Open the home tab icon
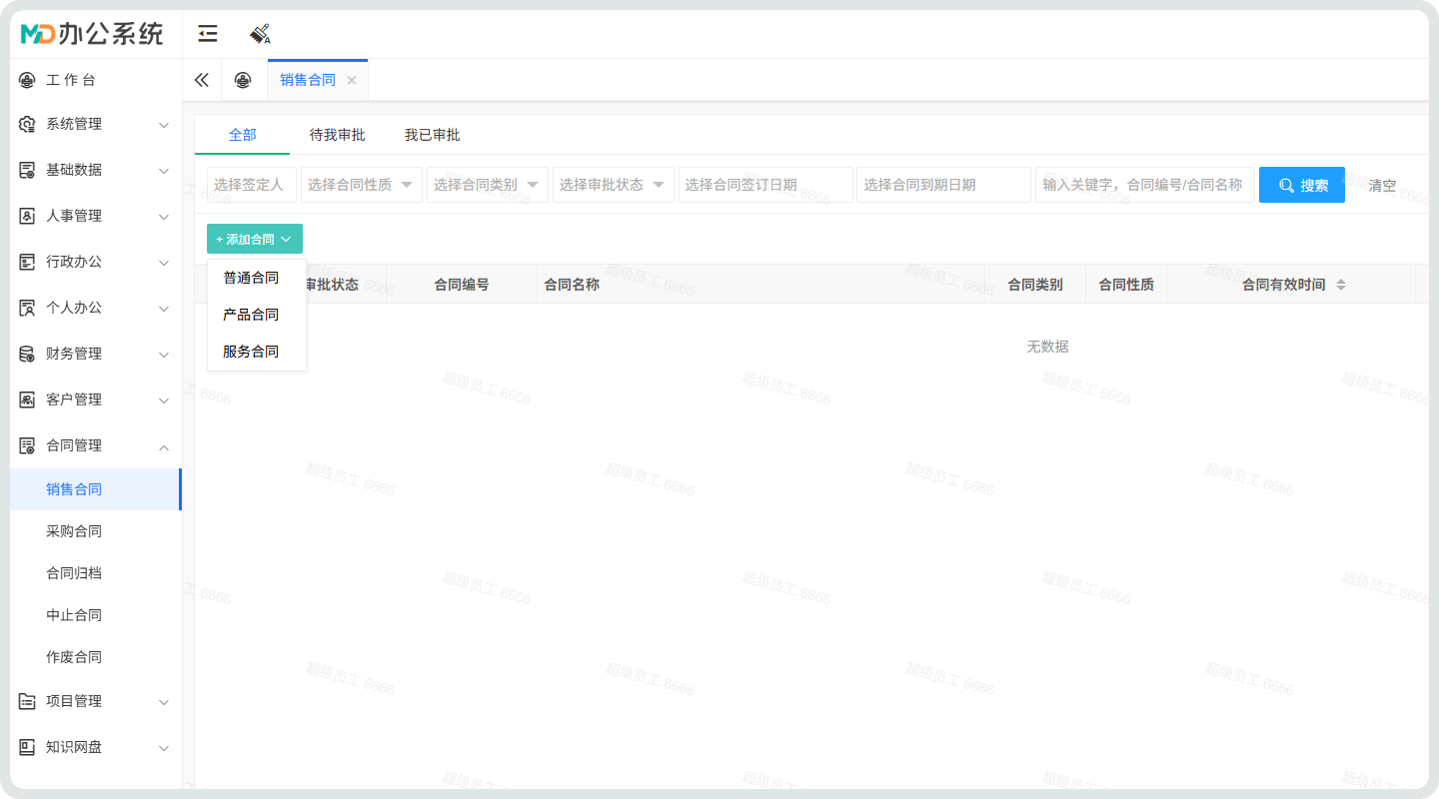 point(243,80)
